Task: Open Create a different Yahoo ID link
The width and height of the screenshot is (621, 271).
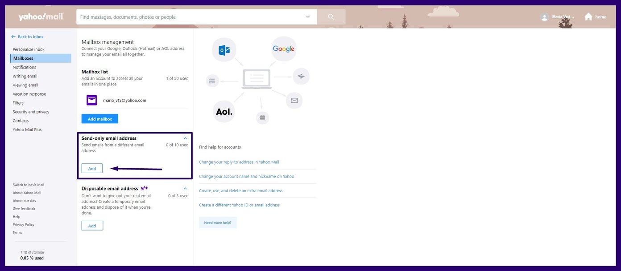Action: [239, 205]
